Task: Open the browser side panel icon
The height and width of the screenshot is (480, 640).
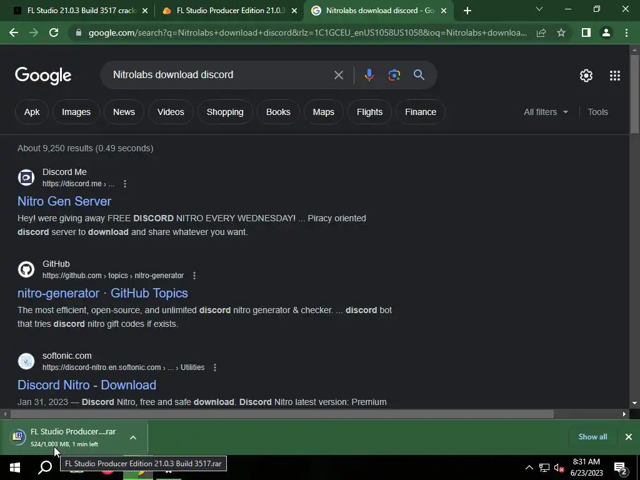Action: [x=586, y=32]
